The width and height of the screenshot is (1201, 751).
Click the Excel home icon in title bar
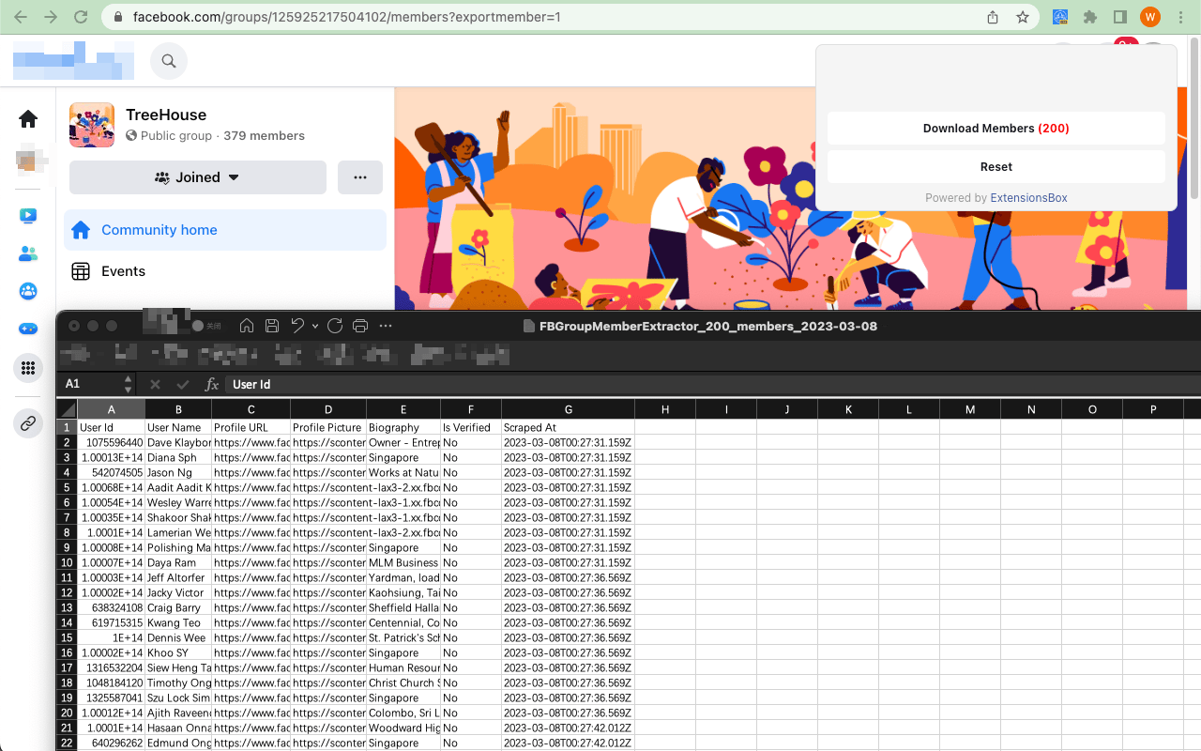[x=247, y=326]
